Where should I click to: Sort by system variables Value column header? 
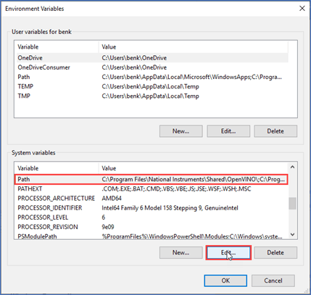[193, 168]
